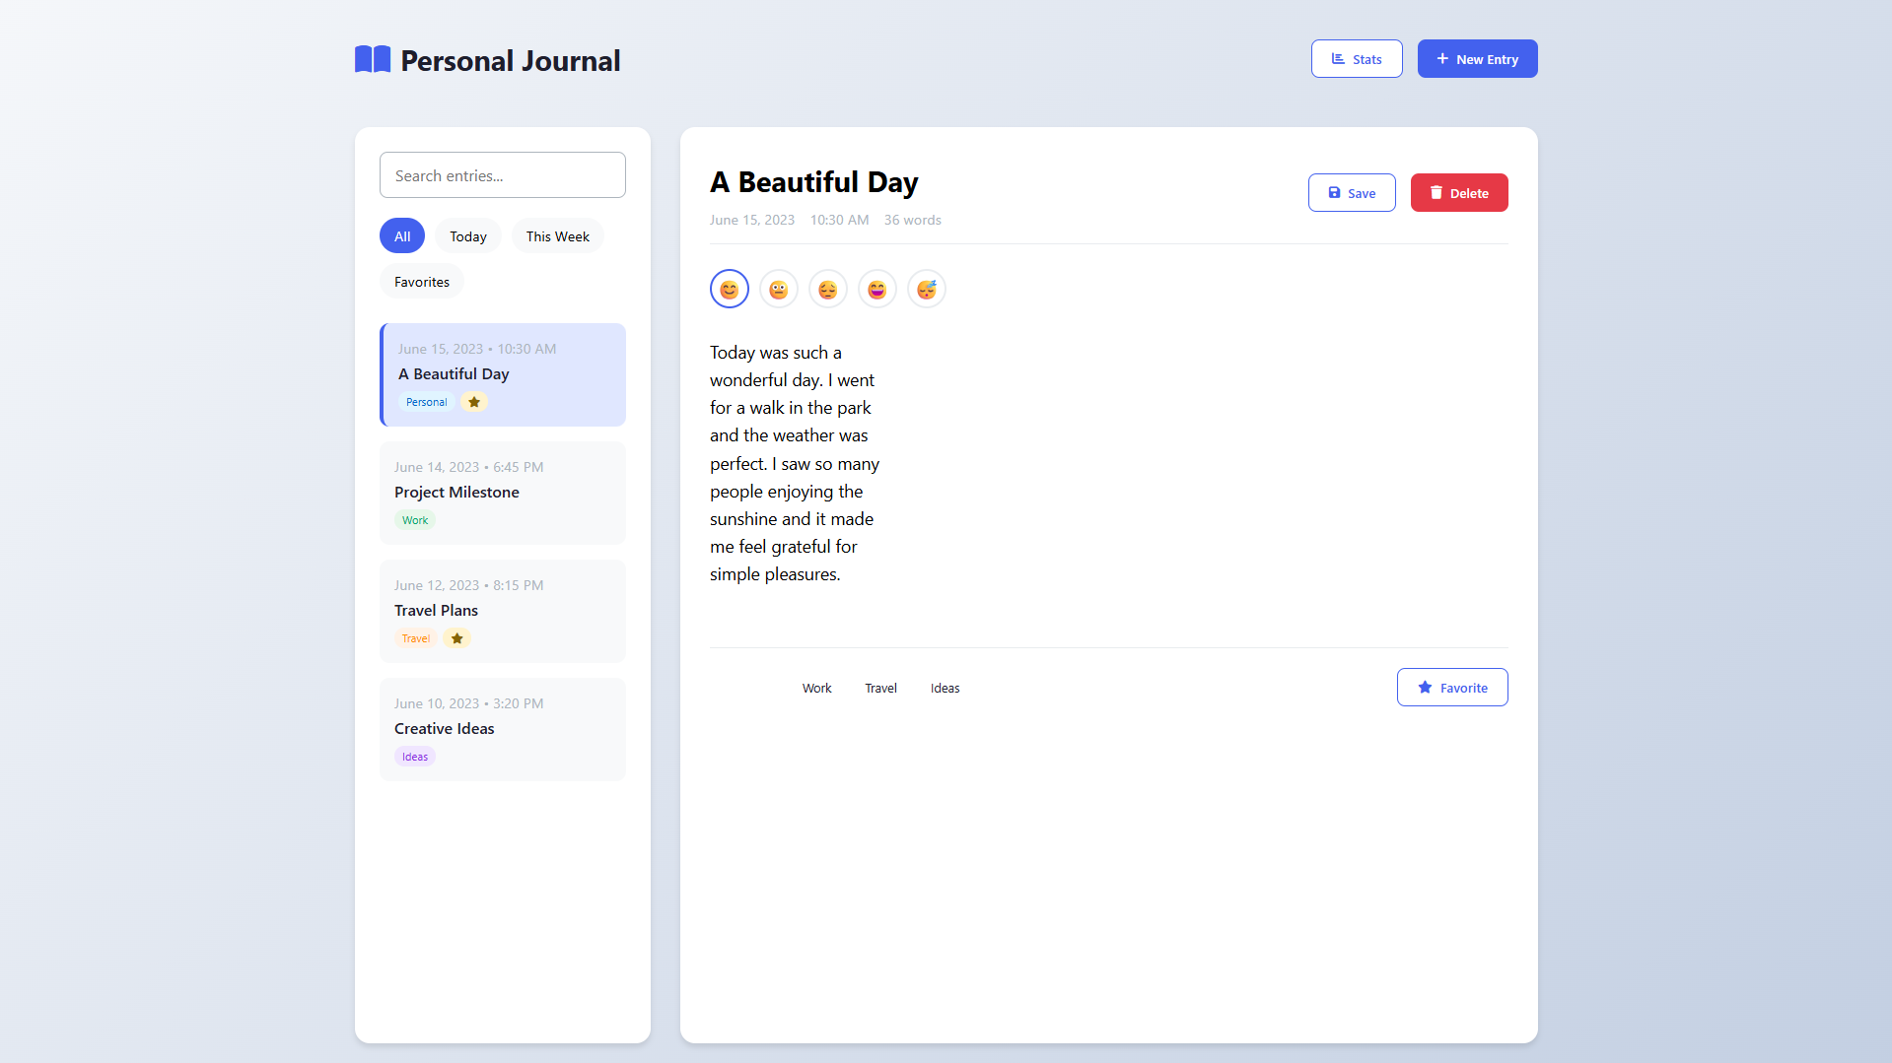Click the star on A Beautiful Day entry
Image resolution: width=1892 pixels, height=1063 pixels.
point(474,402)
